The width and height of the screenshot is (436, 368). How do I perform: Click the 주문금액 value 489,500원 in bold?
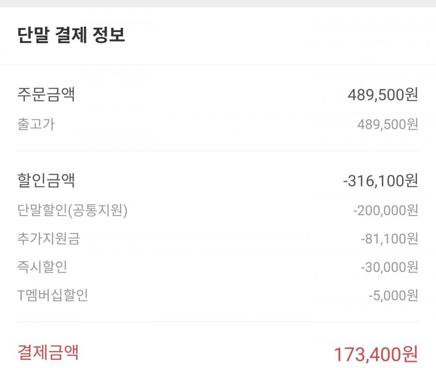pyautogui.click(x=382, y=95)
